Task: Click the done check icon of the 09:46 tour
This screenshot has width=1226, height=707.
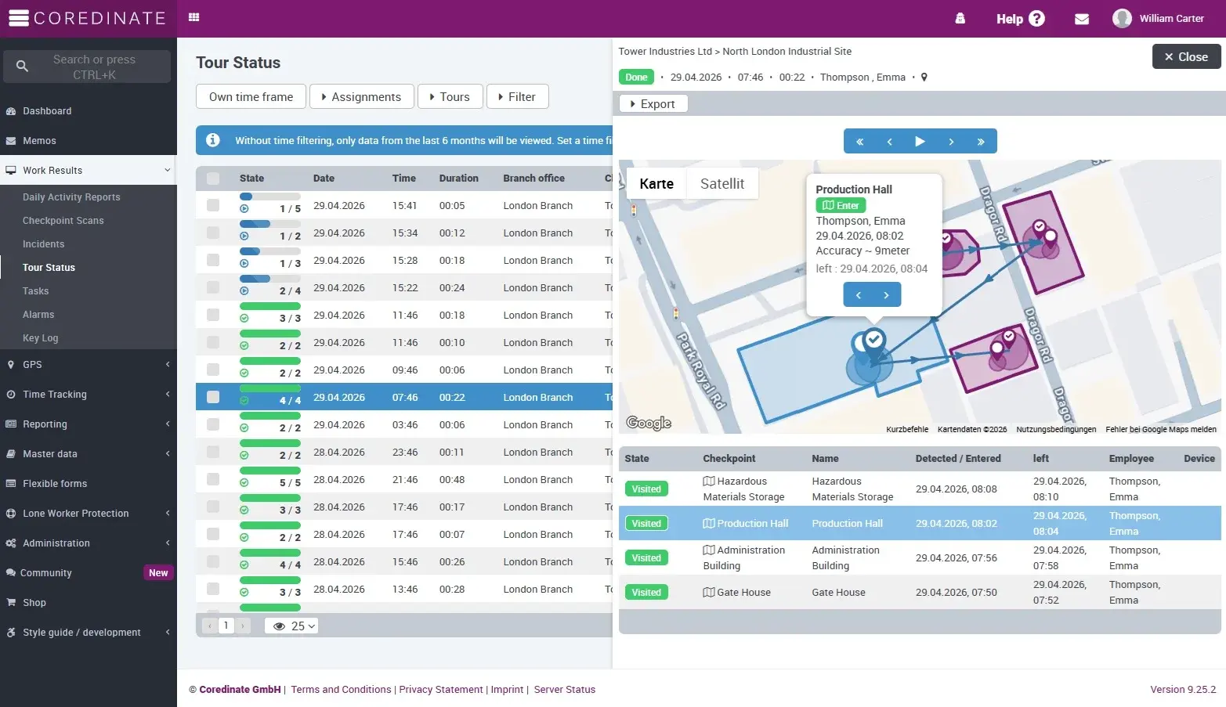Action: click(x=244, y=373)
